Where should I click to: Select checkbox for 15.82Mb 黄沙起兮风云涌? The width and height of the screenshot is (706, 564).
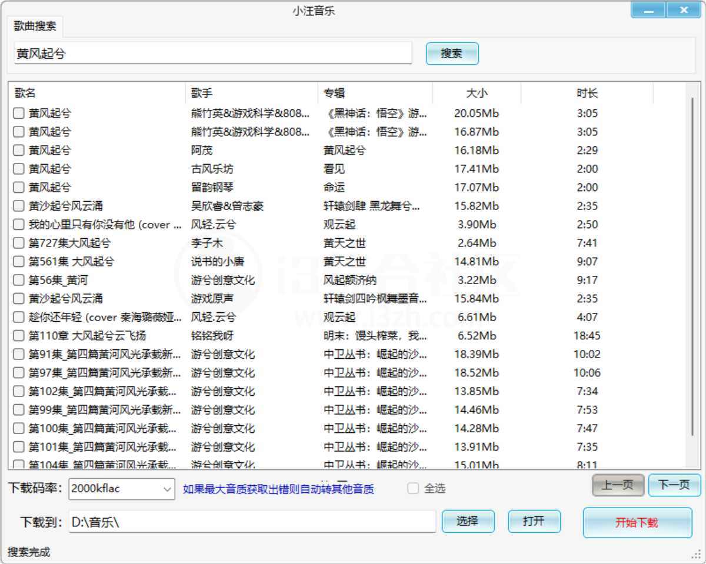click(x=19, y=206)
